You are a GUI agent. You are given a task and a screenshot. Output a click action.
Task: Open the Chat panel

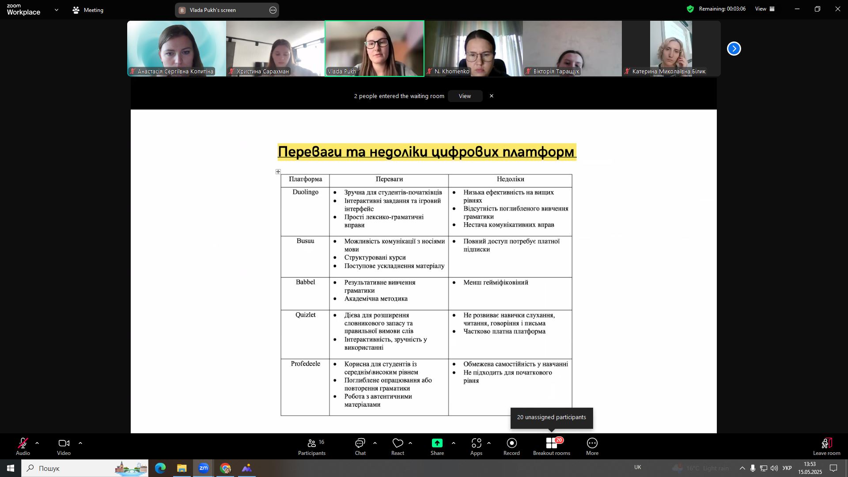(360, 446)
